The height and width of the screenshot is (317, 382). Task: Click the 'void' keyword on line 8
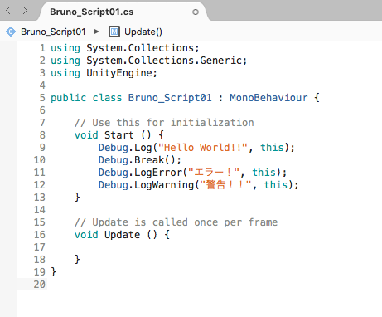tap(86, 135)
